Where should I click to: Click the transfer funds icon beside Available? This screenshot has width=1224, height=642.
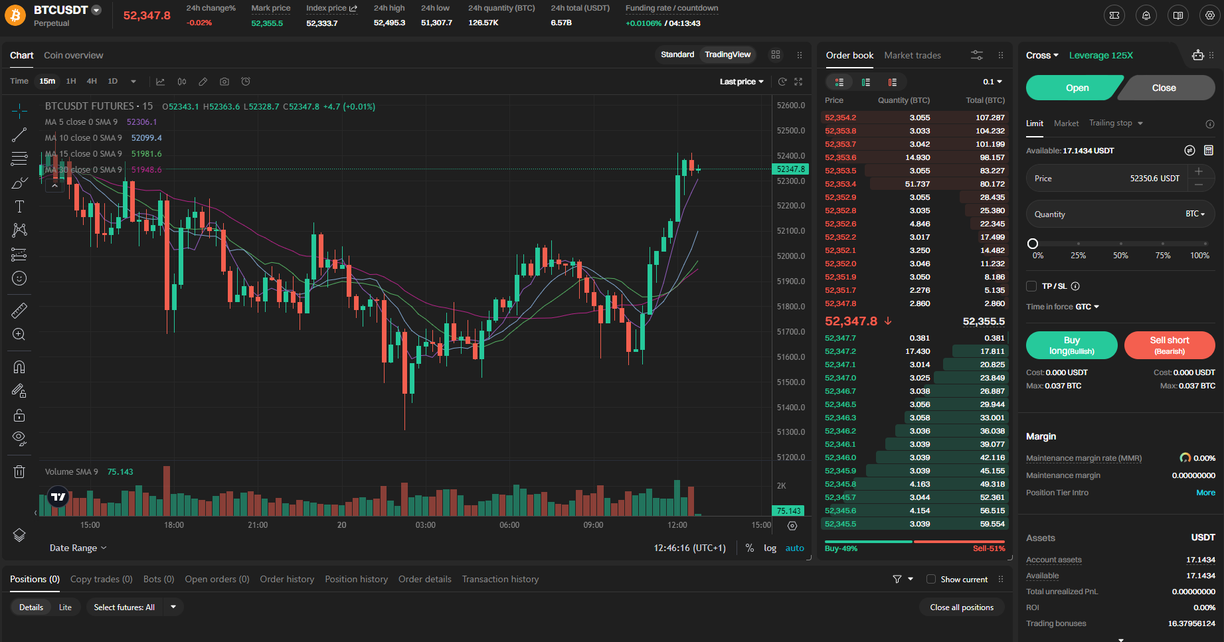(1189, 151)
